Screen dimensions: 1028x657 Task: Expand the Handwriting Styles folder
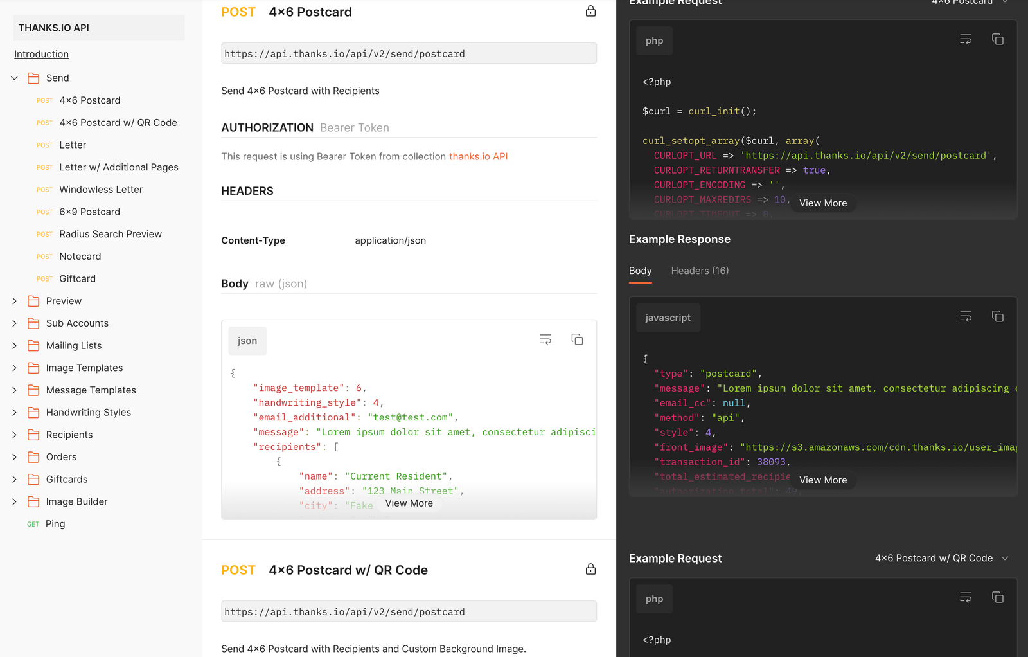pyautogui.click(x=15, y=413)
